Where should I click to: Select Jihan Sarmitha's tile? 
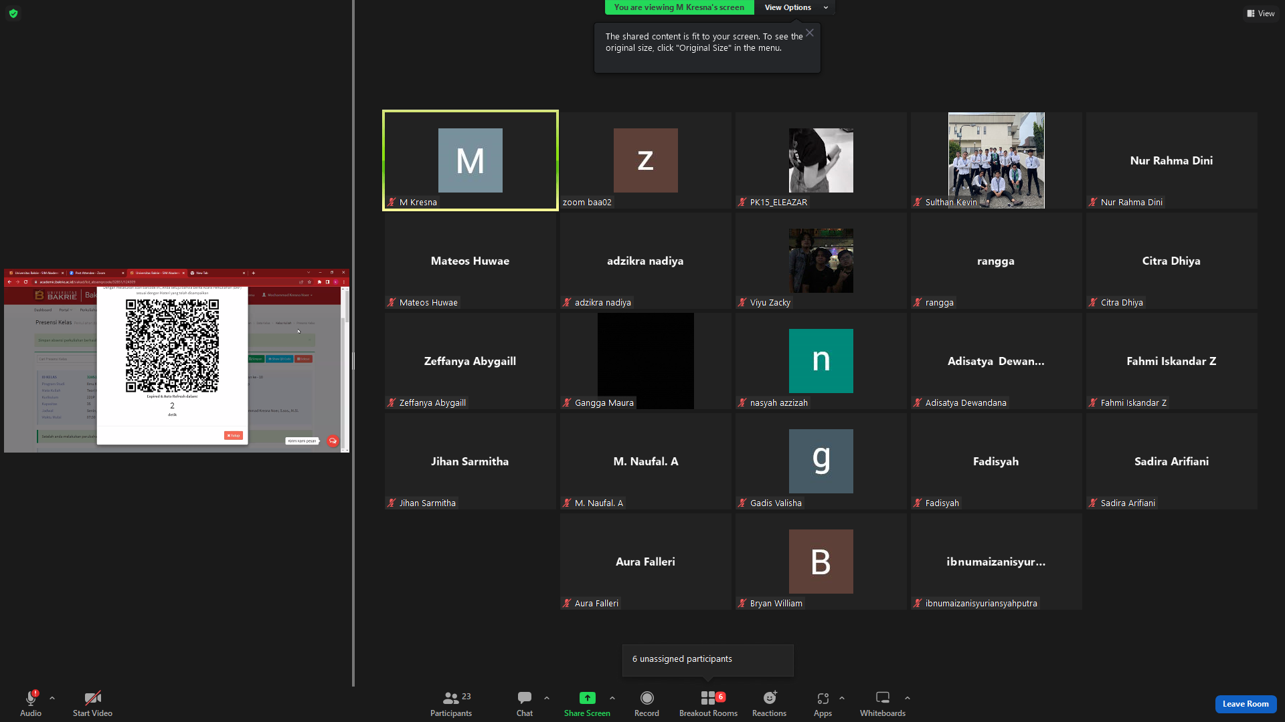pos(470,461)
